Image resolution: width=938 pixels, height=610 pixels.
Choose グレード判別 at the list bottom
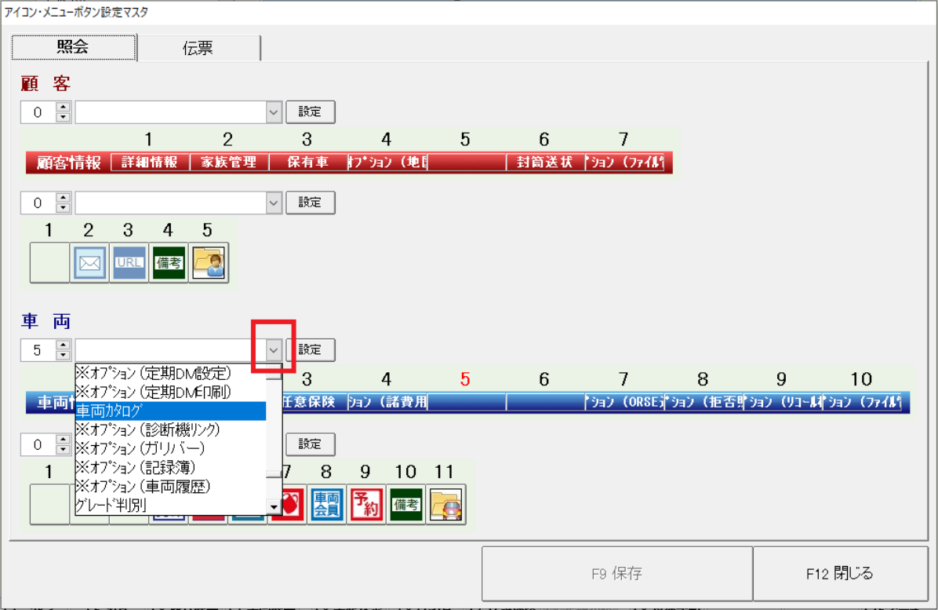pos(170,506)
